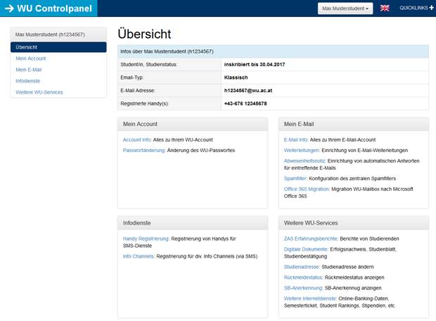Viewport: 436px width, 321px height.
Task: Open Infodienste in the sidebar
Action: [28, 81]
